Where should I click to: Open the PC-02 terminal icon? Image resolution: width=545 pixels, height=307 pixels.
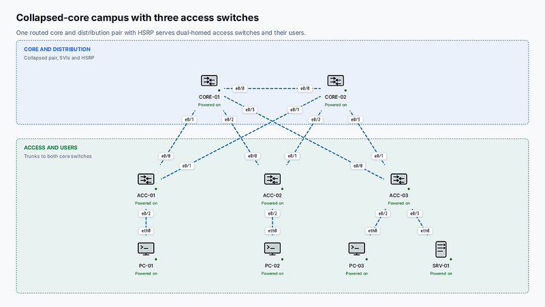[x=272, y=249]
